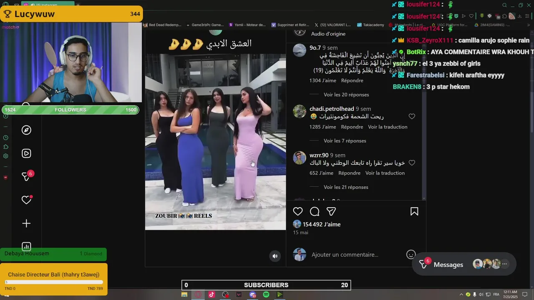534x300 pixels.
Task: Click the 15 mai post date
Action: click(x=300, y=232)
